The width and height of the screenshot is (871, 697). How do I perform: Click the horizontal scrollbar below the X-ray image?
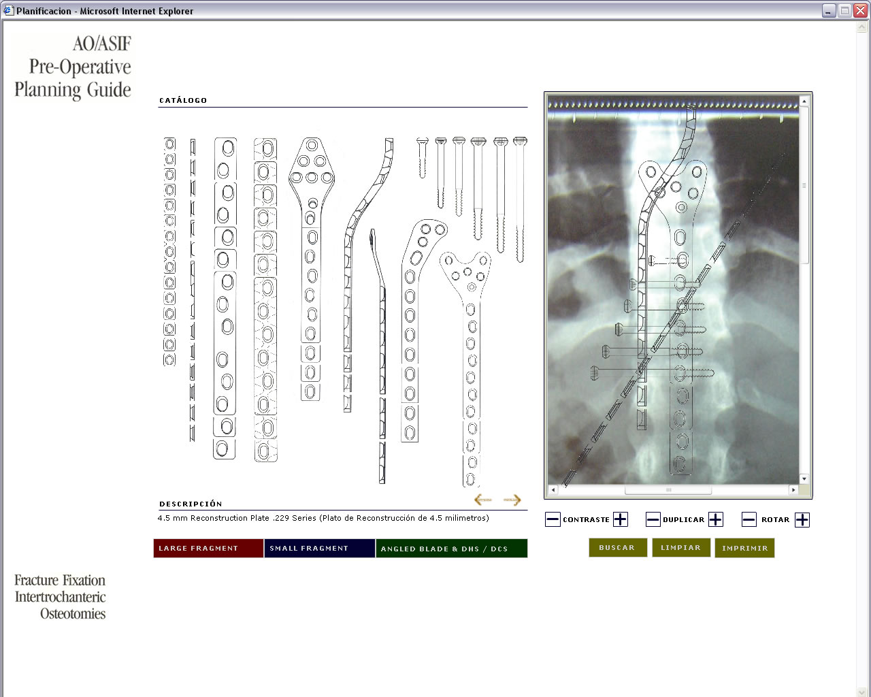(x=670, y=489)
